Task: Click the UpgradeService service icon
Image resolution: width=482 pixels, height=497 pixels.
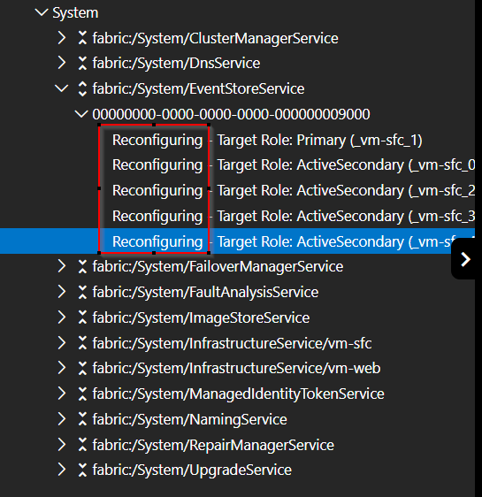Action: click(x=82, y=470)
